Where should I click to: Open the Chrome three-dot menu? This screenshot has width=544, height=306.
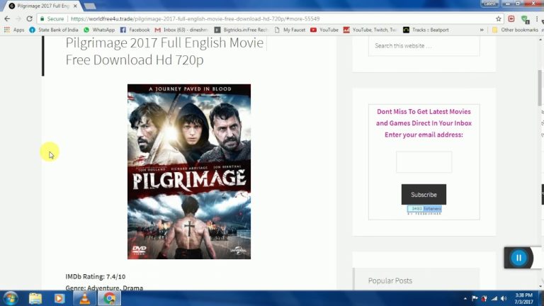pos(537,18)
